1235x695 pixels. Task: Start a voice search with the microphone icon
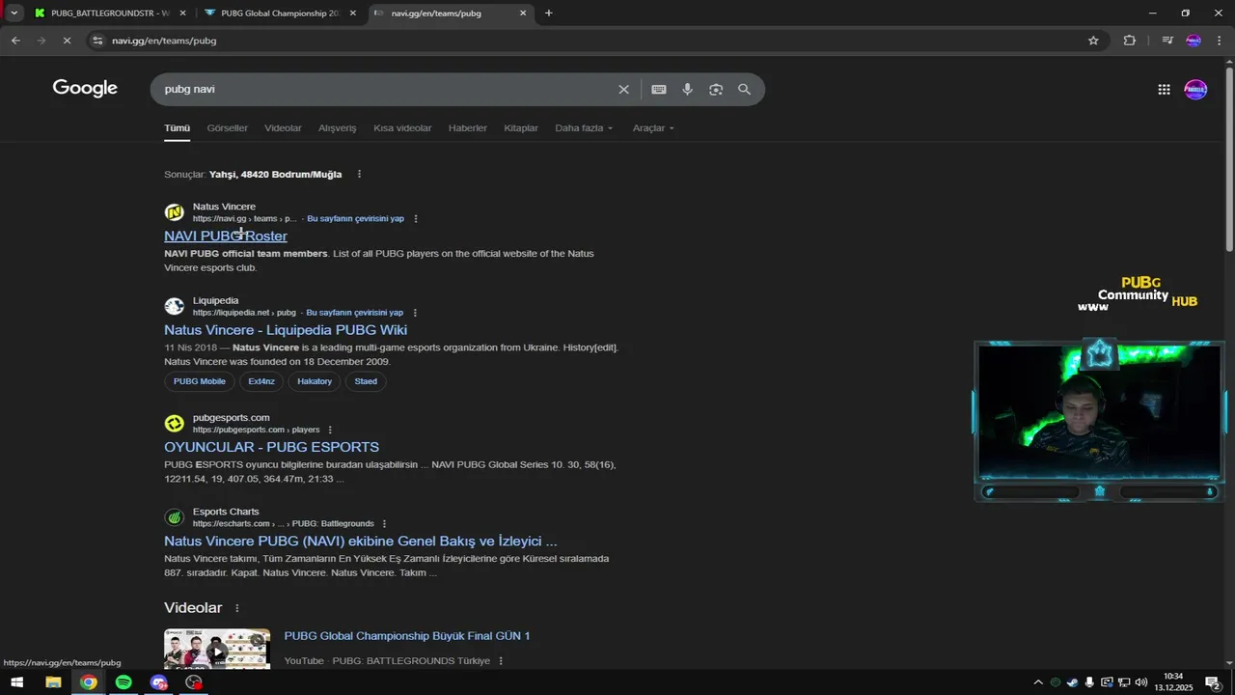[687, 90]
